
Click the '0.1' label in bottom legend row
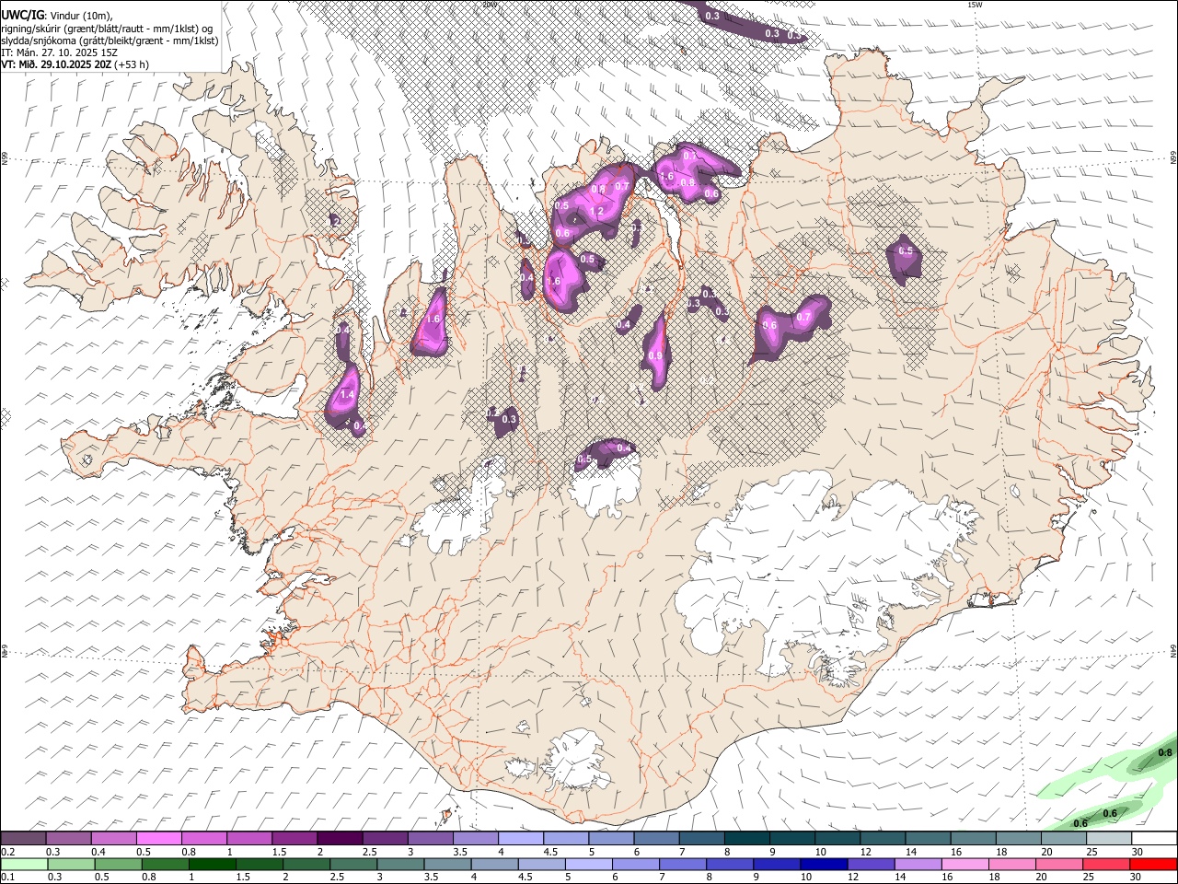coord(8,877)
